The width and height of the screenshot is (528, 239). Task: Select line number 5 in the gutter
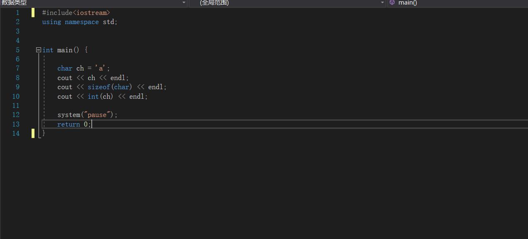(x=17, y=50)
